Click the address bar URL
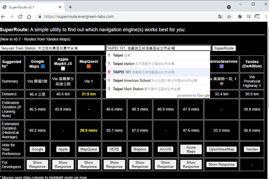 pos(79,16)
